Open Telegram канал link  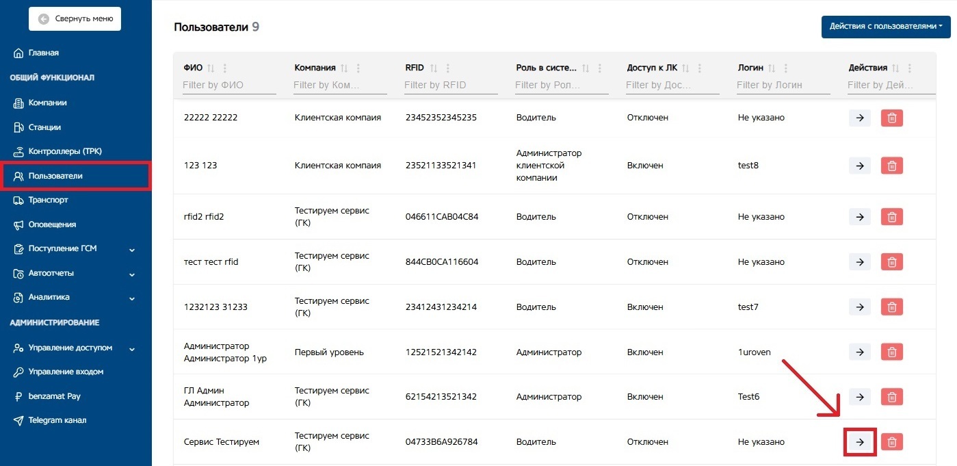pyautogui.click(x=57, y=420)
